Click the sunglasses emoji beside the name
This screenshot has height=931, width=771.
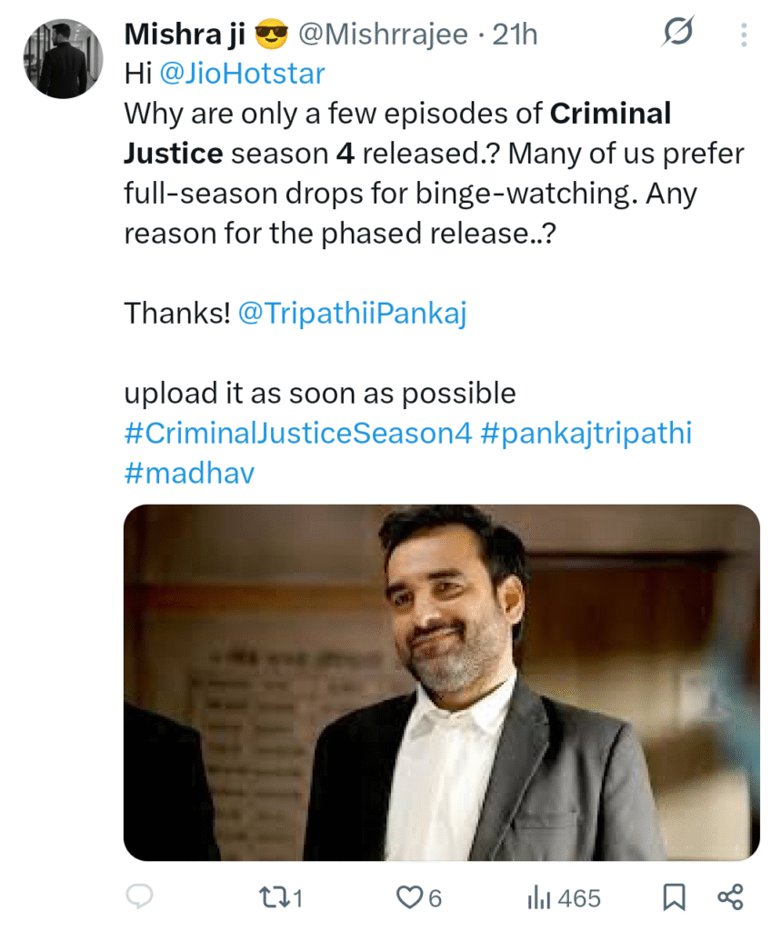point(270,35)
